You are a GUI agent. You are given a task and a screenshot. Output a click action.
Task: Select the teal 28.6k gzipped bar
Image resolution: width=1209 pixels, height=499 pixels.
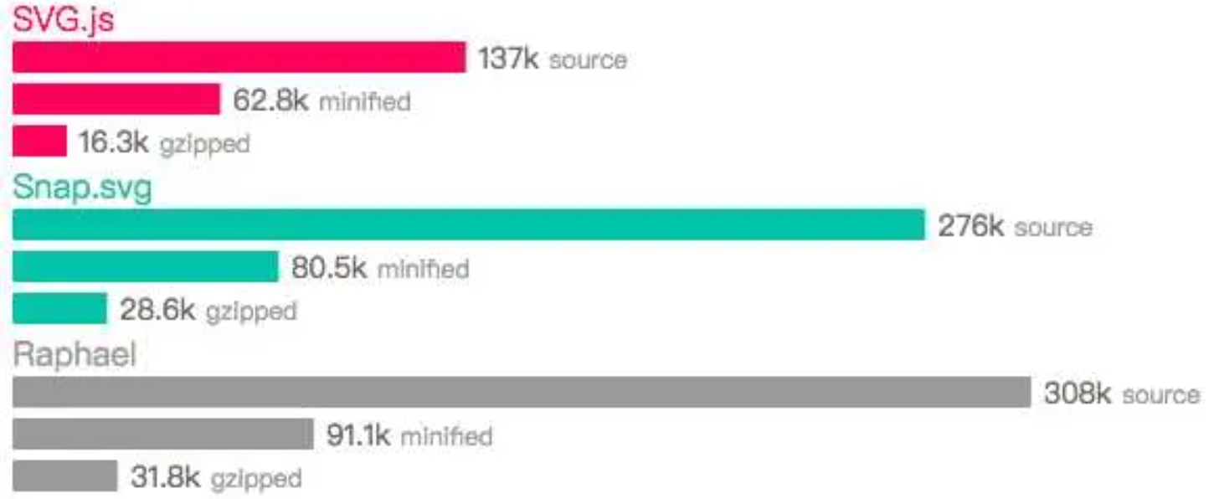[x=59, y=308]
